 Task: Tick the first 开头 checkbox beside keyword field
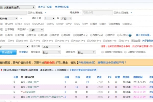point(29,12)
